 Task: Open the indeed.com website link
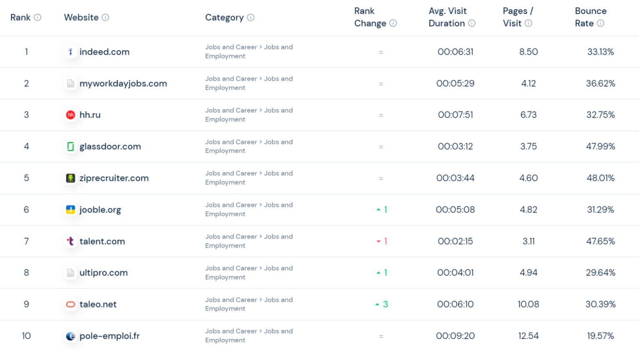[104, 52]
